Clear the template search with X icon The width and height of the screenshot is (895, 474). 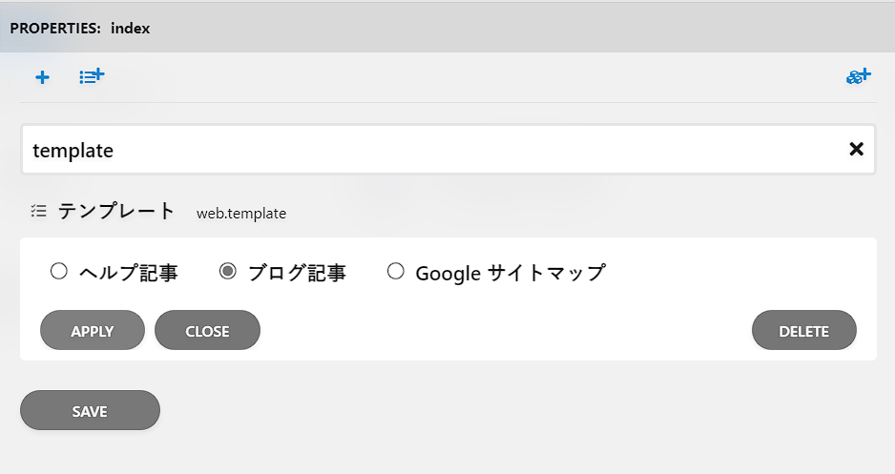click(x=856, y=149)
